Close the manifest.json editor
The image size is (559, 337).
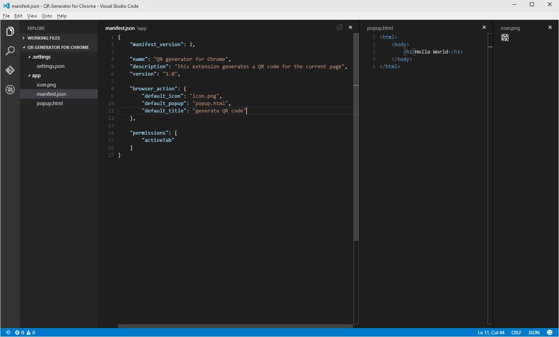point(350,28)
